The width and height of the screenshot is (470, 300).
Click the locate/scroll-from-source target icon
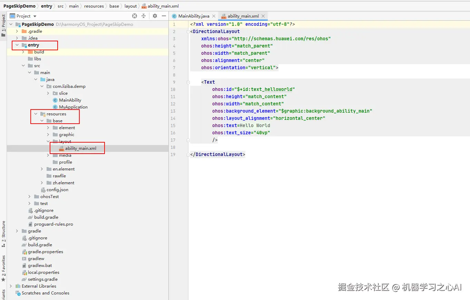click(x=135, y=16)
